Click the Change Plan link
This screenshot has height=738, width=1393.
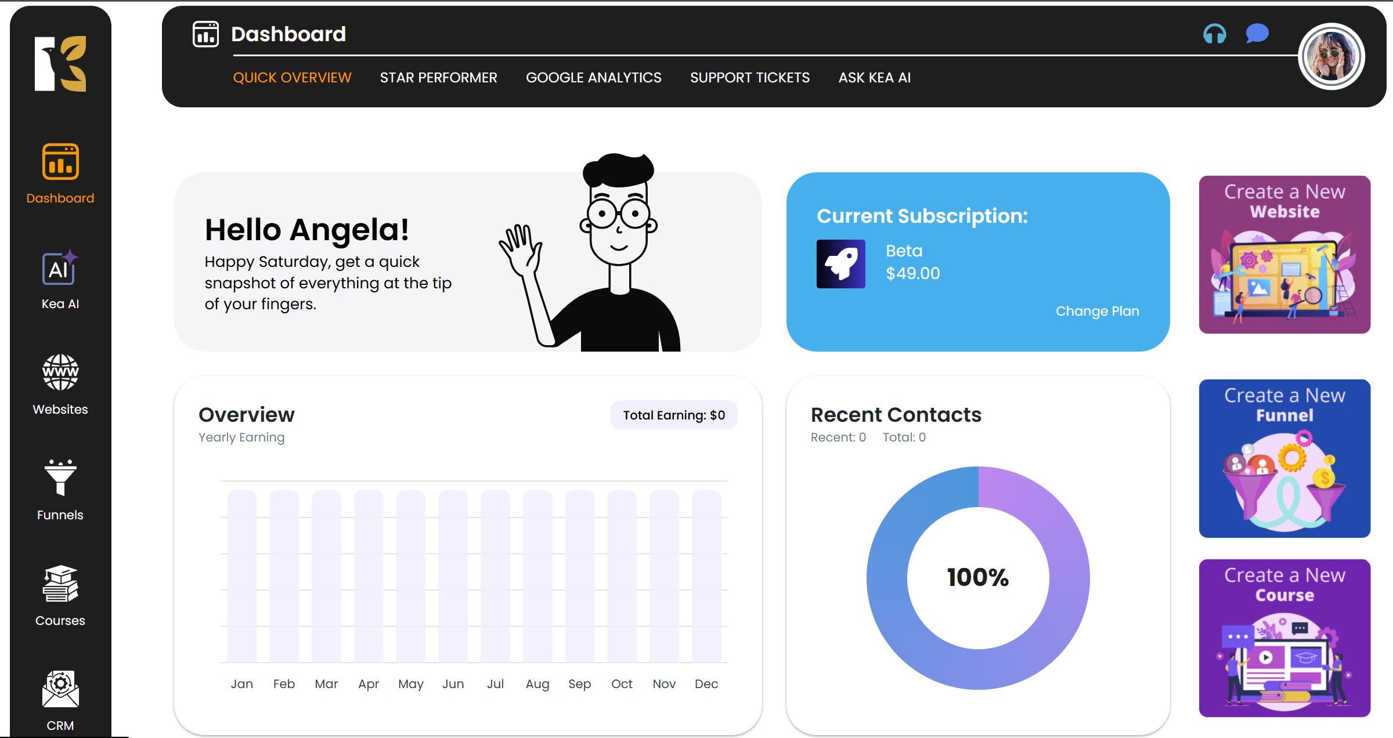pos(1097,311)
